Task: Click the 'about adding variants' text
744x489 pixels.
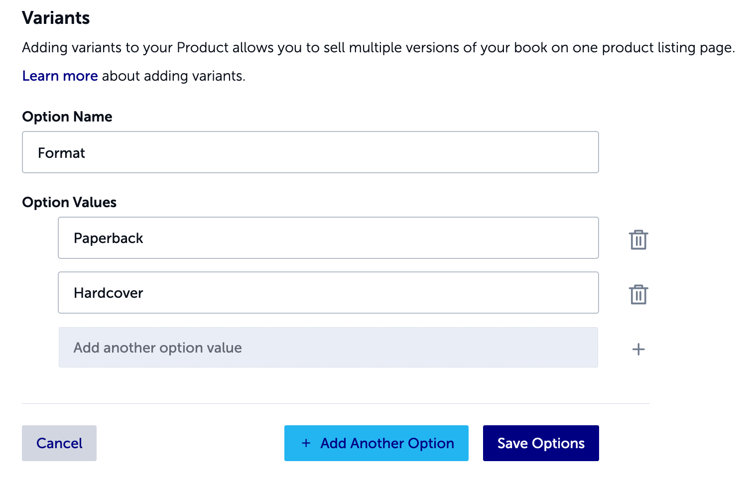Action: coord(173,76)
